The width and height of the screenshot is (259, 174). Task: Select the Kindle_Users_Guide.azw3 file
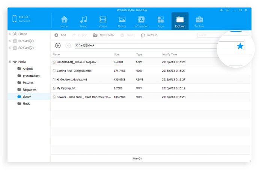pyautogui.click(x=73, y=79)
